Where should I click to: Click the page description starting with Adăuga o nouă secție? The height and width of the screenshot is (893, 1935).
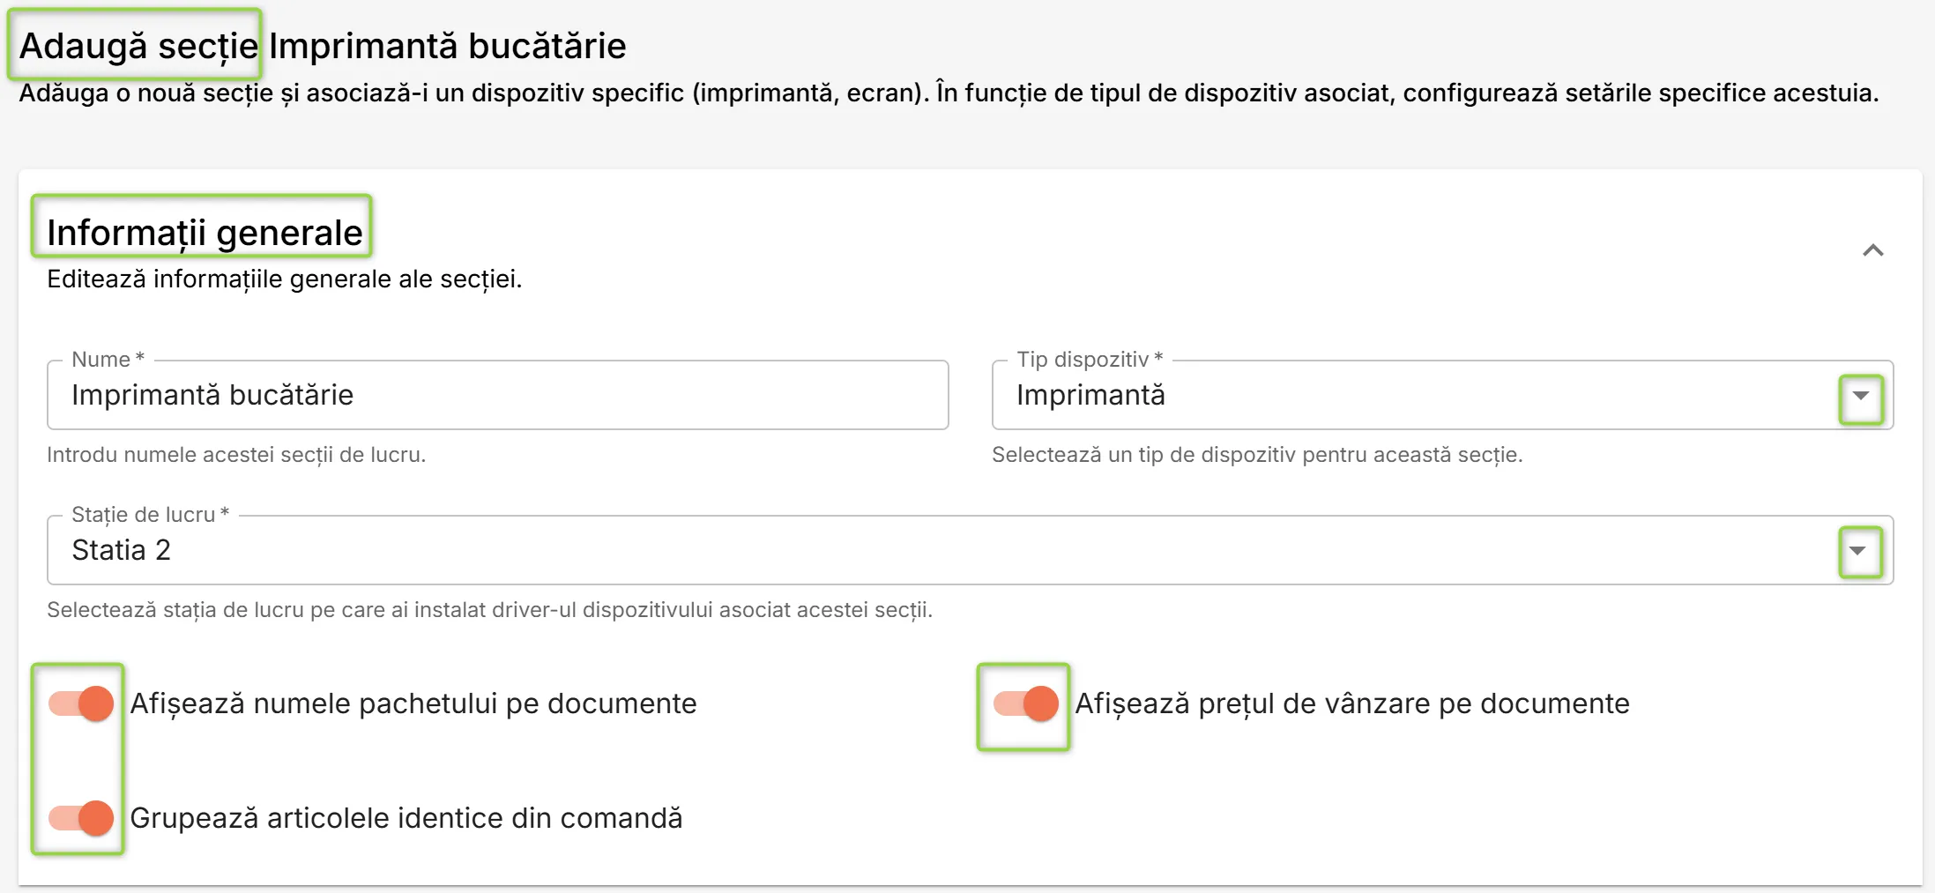pyautogui.click(x=949, y=93)
